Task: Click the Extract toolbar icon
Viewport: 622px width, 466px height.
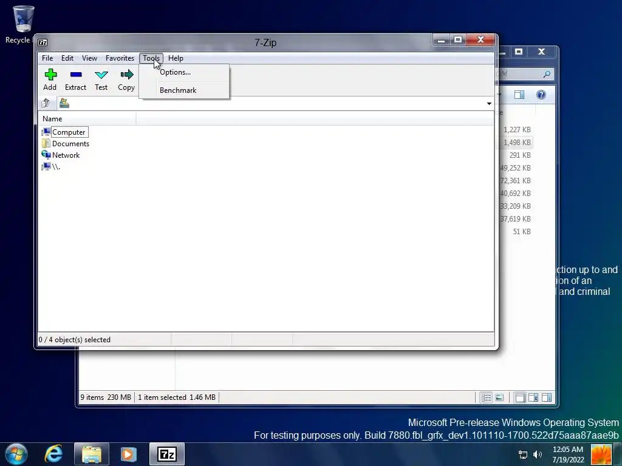Action: 75,79
